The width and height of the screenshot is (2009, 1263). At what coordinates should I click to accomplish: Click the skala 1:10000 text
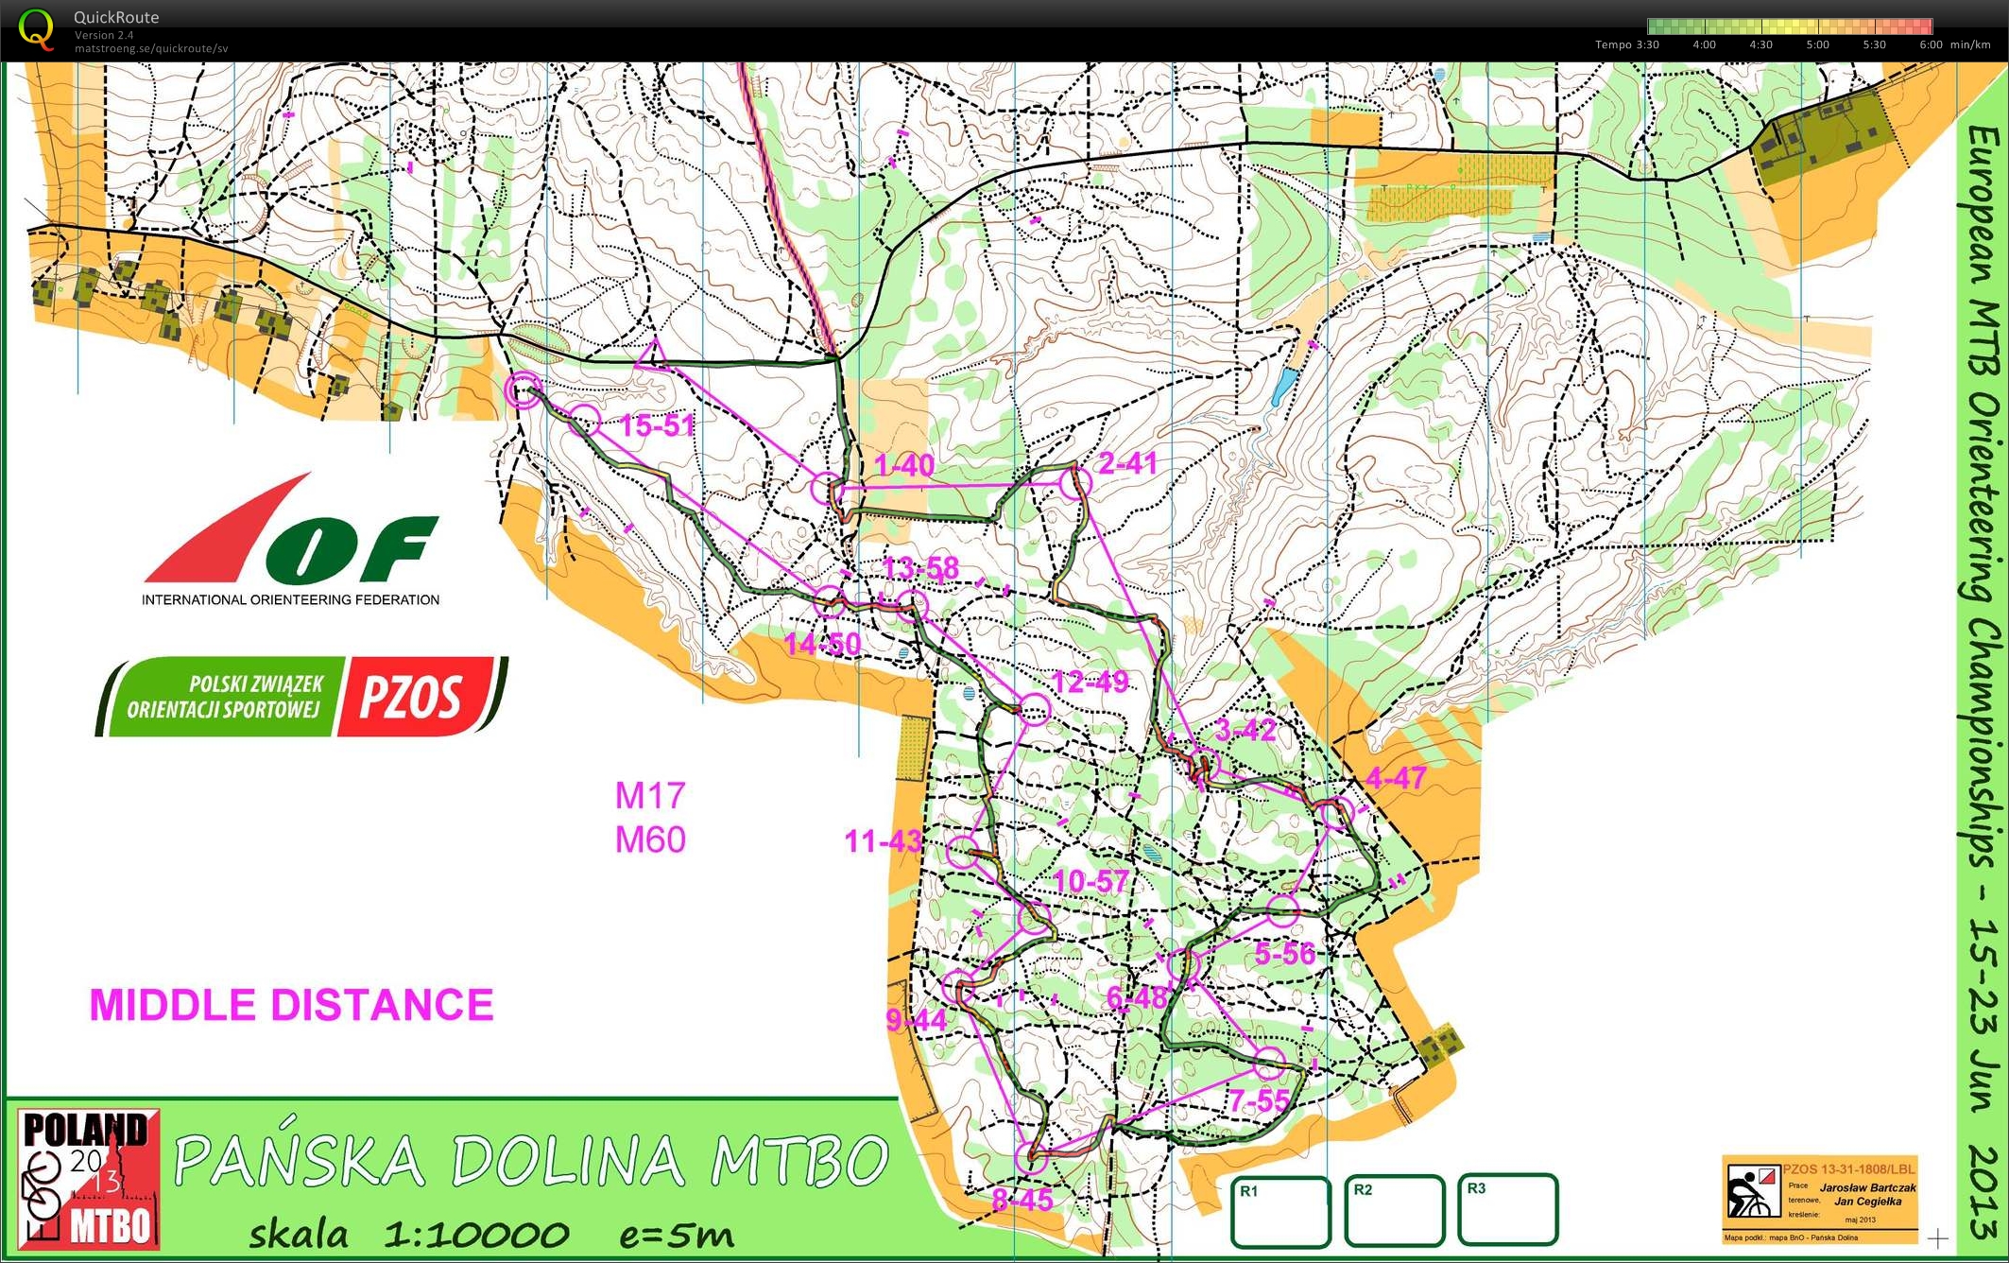coord(408,1235)
